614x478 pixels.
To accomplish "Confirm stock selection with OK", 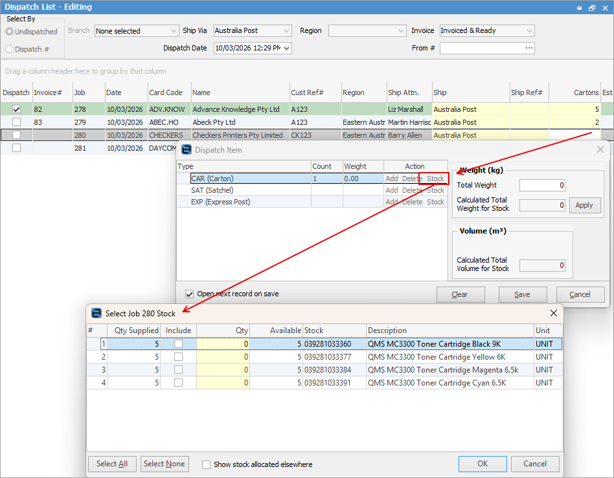I will pyautogui.click(x=483, y=464).
